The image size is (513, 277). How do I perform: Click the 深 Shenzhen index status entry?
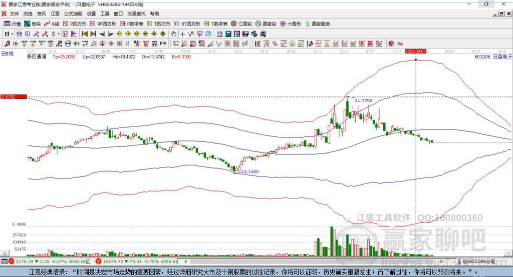point(137,261)
